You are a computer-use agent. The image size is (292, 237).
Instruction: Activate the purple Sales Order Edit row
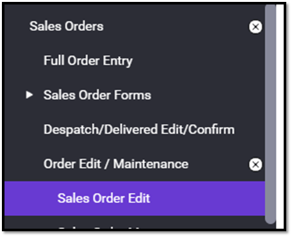tap(134, 198)
